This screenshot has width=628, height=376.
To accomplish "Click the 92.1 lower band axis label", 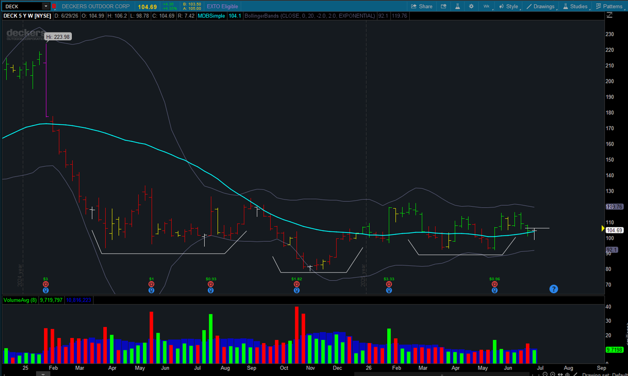I will click(612, 250).
